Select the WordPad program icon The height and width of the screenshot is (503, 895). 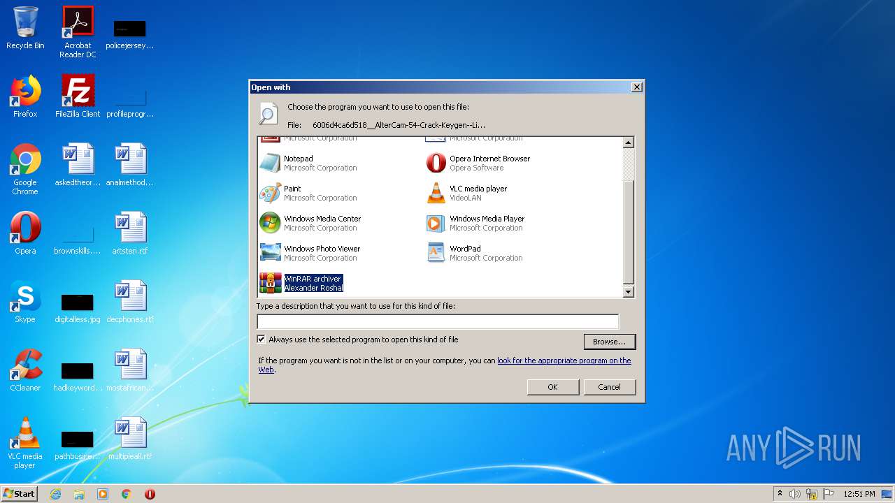[436, 253]
